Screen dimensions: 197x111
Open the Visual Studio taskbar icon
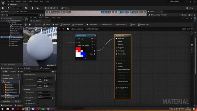click(x=48, y=109)
